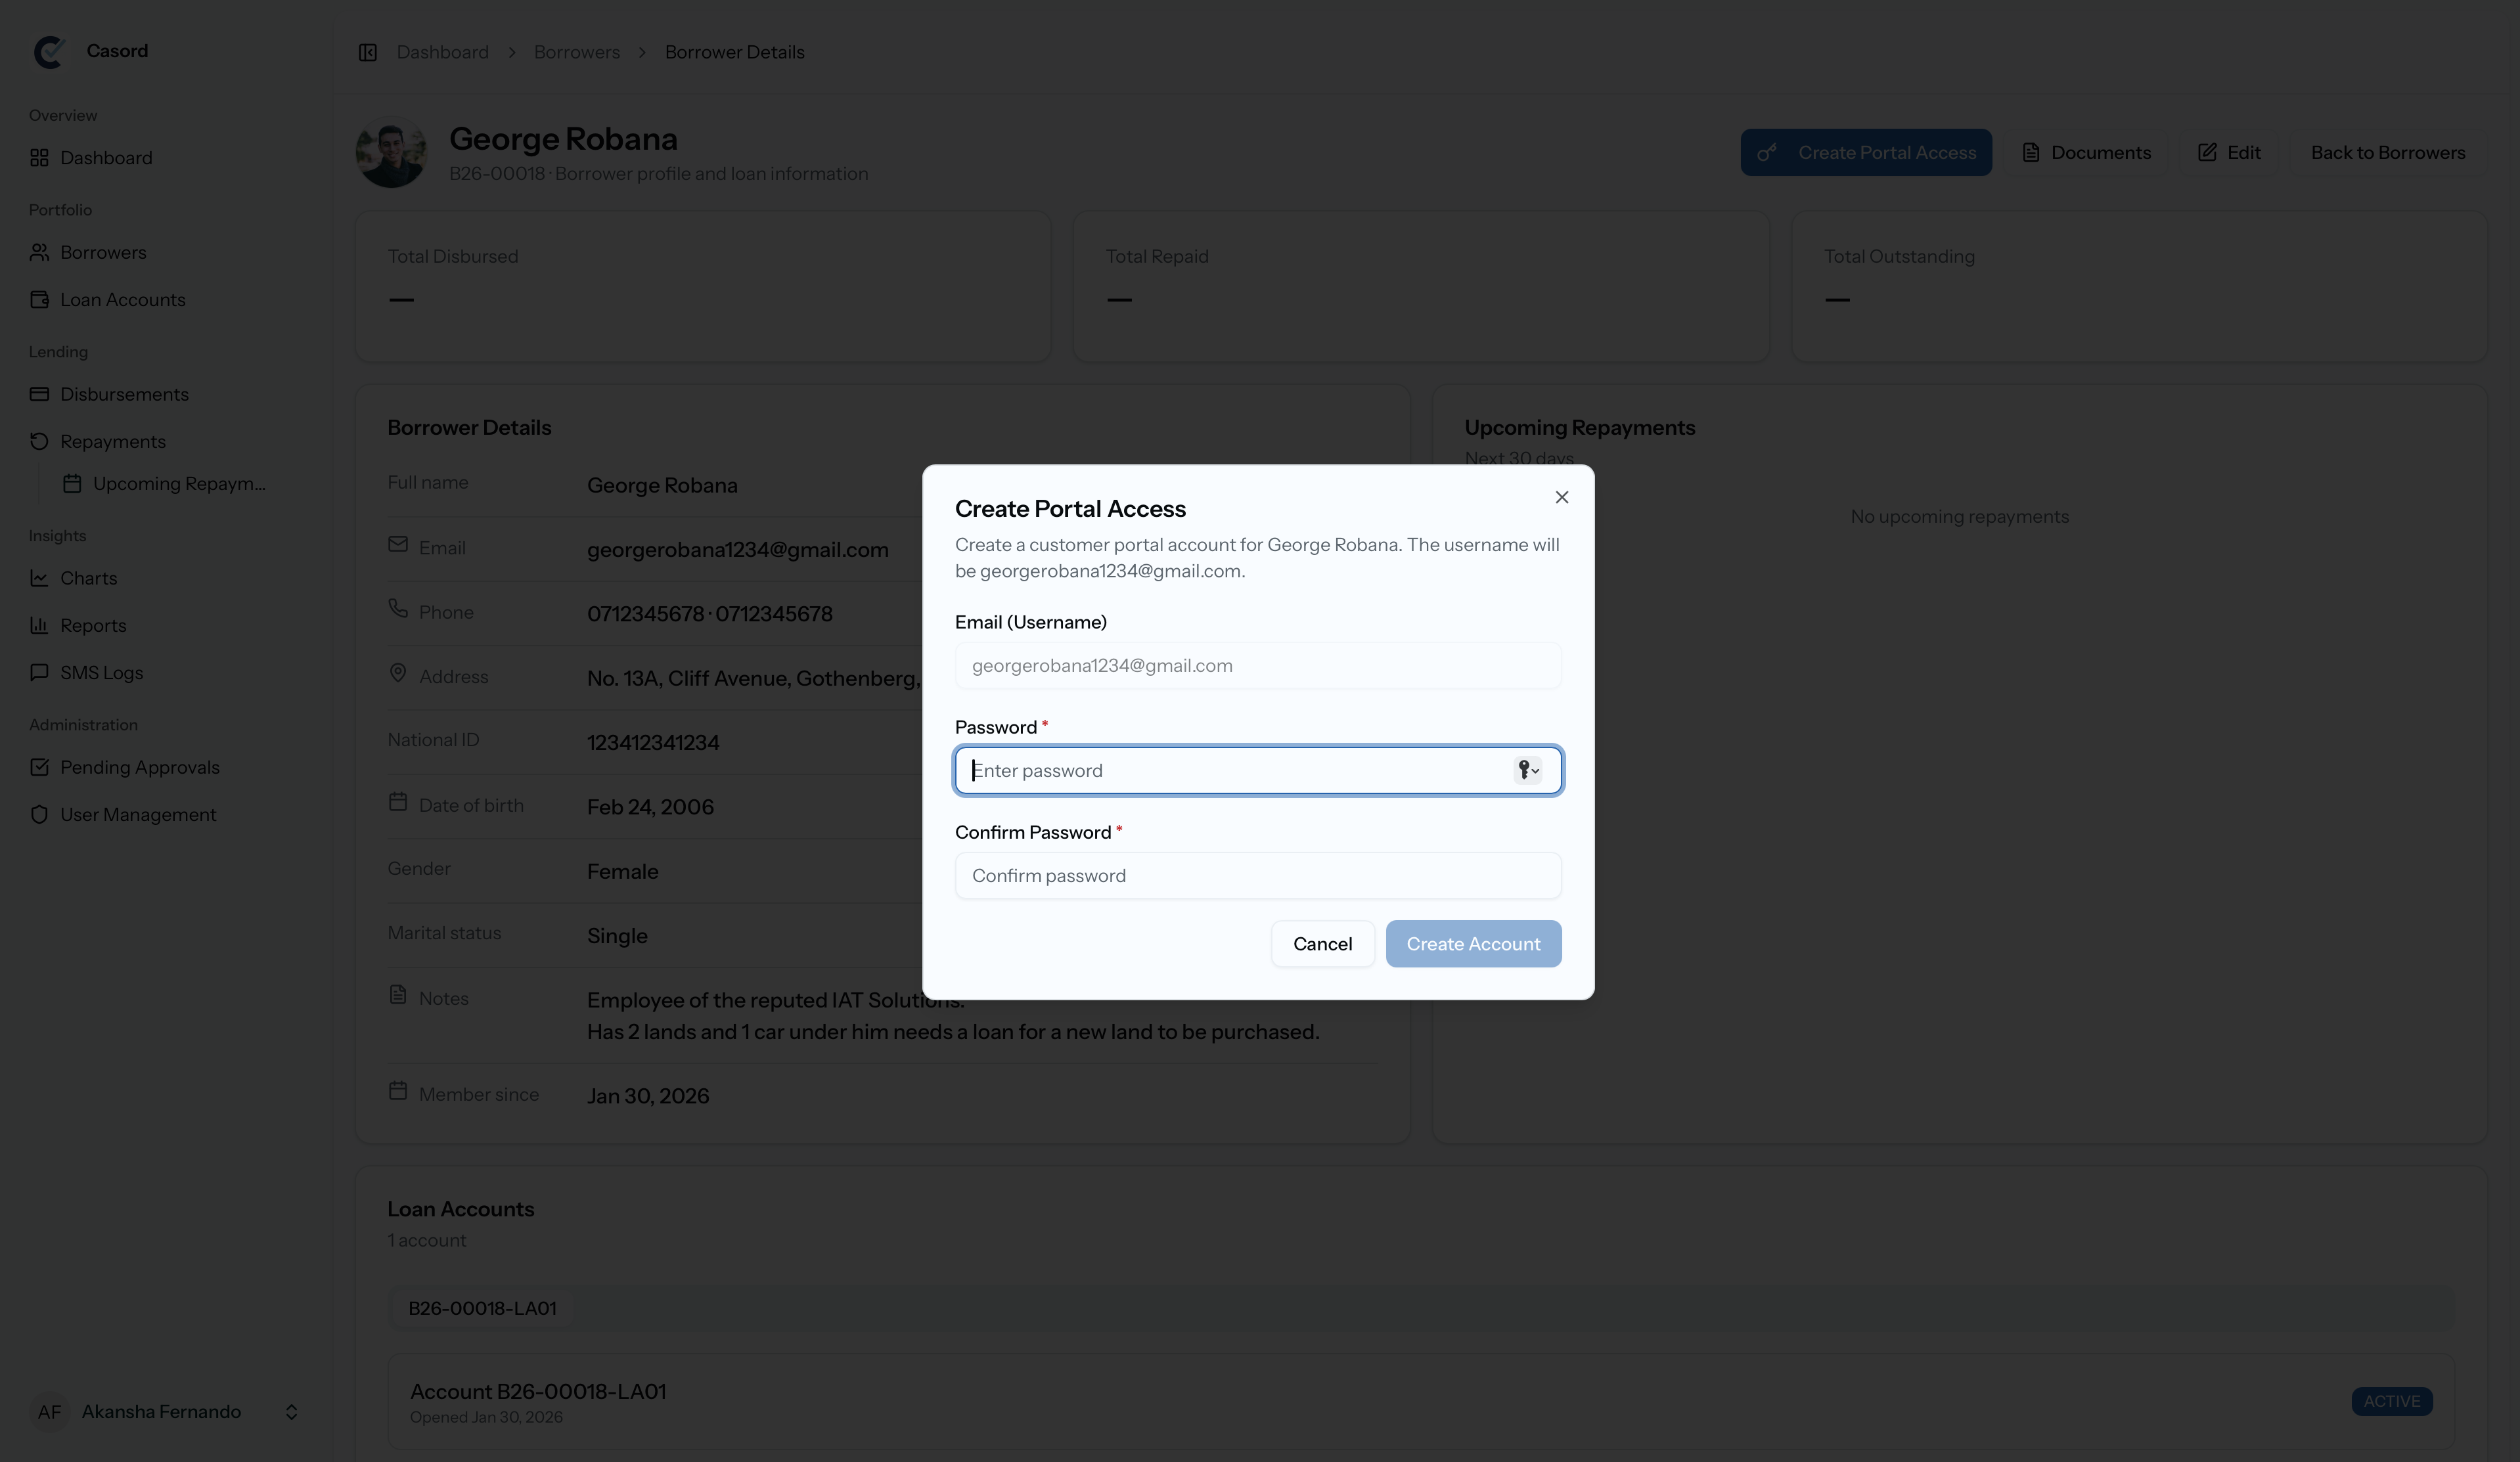This screenshot has height=1462, width=2520.
Task: Open Loan Accounts in sidebar
Action: click(x=122, y=300)
